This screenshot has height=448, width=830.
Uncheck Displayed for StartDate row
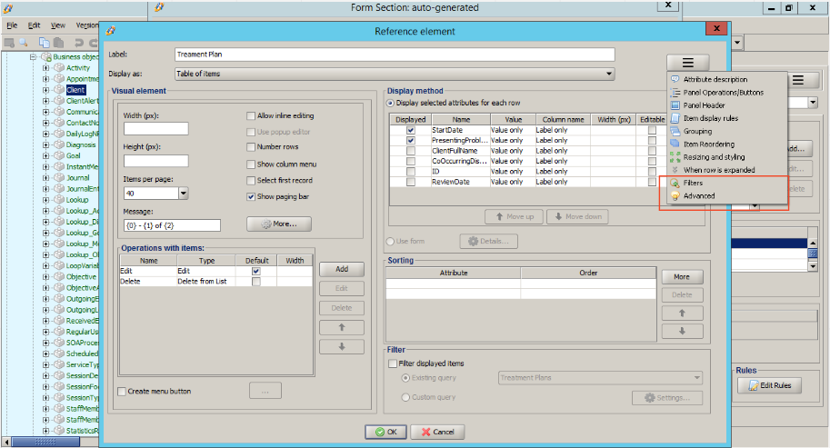pyautogui.click(x=411, y=130)
